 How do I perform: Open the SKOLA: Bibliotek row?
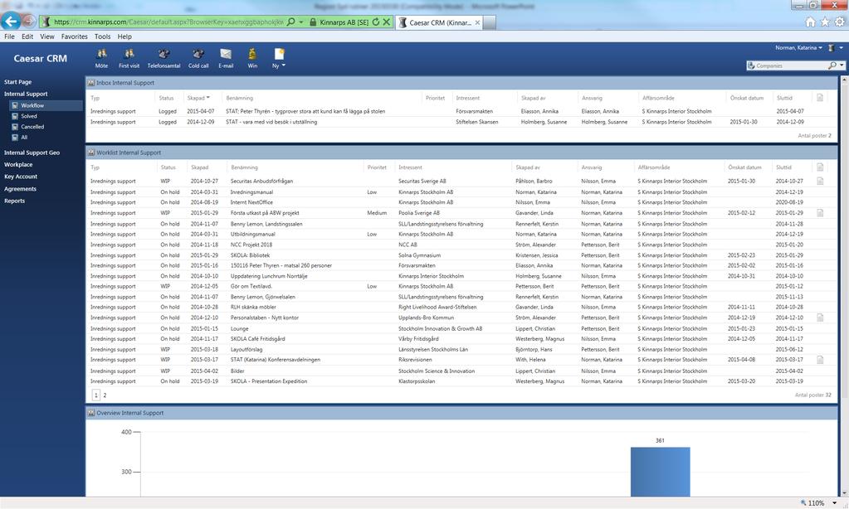point(461,255)
